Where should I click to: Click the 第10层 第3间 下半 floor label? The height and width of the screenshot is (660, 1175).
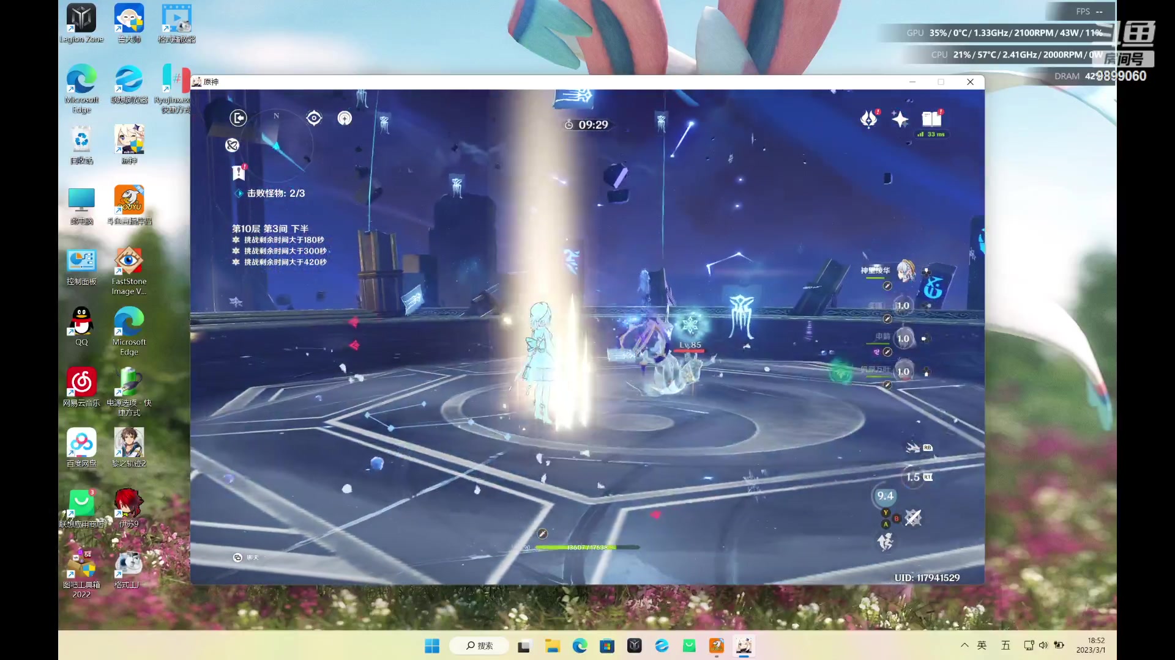pos(270,229)
